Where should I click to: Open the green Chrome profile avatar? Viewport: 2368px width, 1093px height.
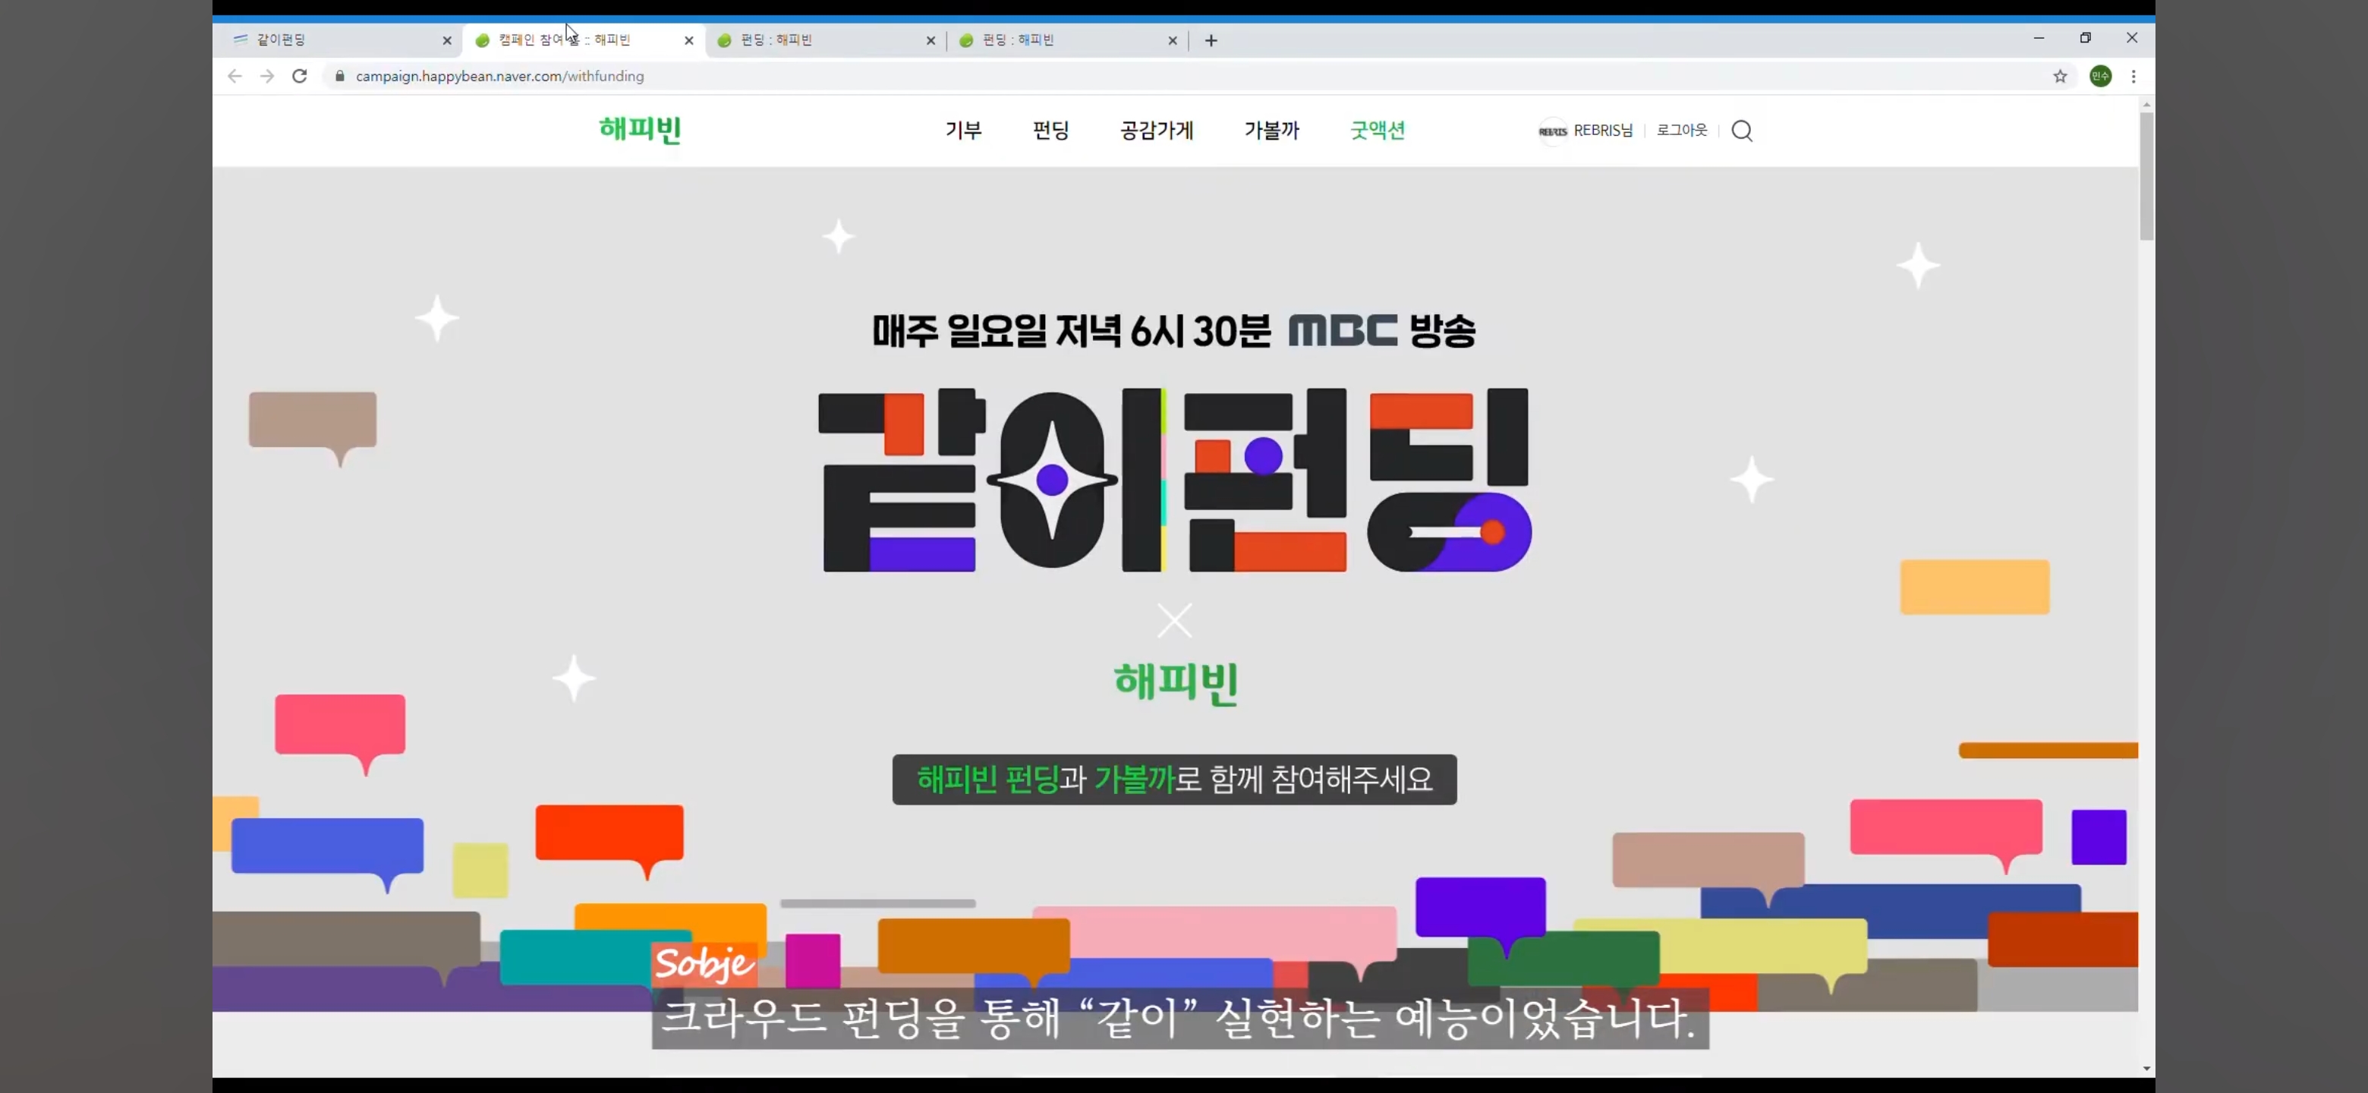pos(2101,77)
